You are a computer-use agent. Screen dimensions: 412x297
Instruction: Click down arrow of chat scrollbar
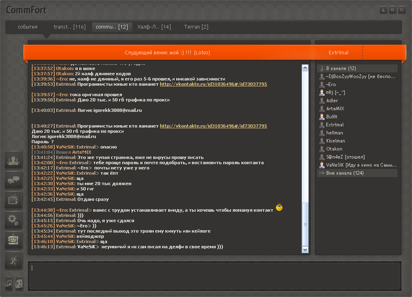(305, 250)
